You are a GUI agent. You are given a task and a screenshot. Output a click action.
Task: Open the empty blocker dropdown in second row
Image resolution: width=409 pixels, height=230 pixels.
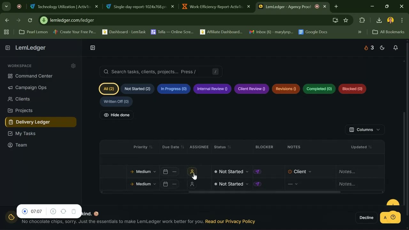click(293, 184)
